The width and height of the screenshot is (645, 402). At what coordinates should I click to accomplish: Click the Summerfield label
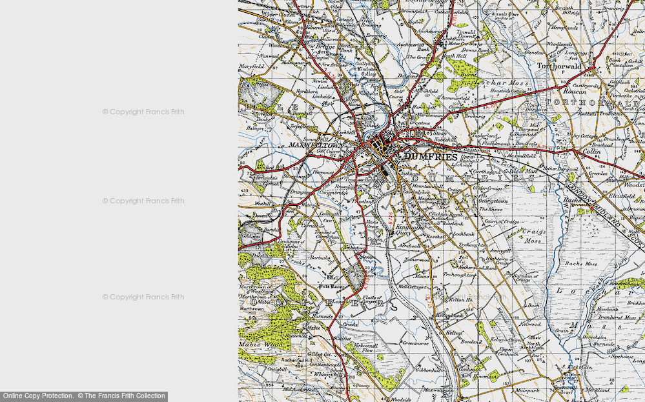pyautogui.click(x=455, y=99)
